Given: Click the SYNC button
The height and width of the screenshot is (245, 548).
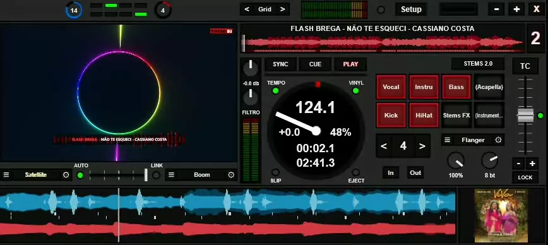Looking at the screenshot, I should (x=280, y=64).
